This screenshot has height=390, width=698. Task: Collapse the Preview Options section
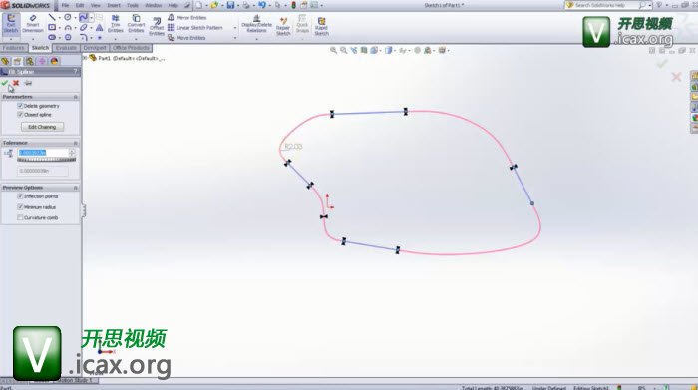[75, 188]
